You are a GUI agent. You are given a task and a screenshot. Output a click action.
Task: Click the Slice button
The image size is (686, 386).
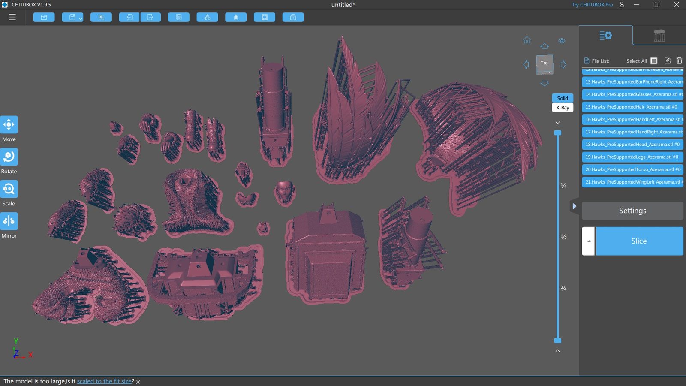[639, 241]
